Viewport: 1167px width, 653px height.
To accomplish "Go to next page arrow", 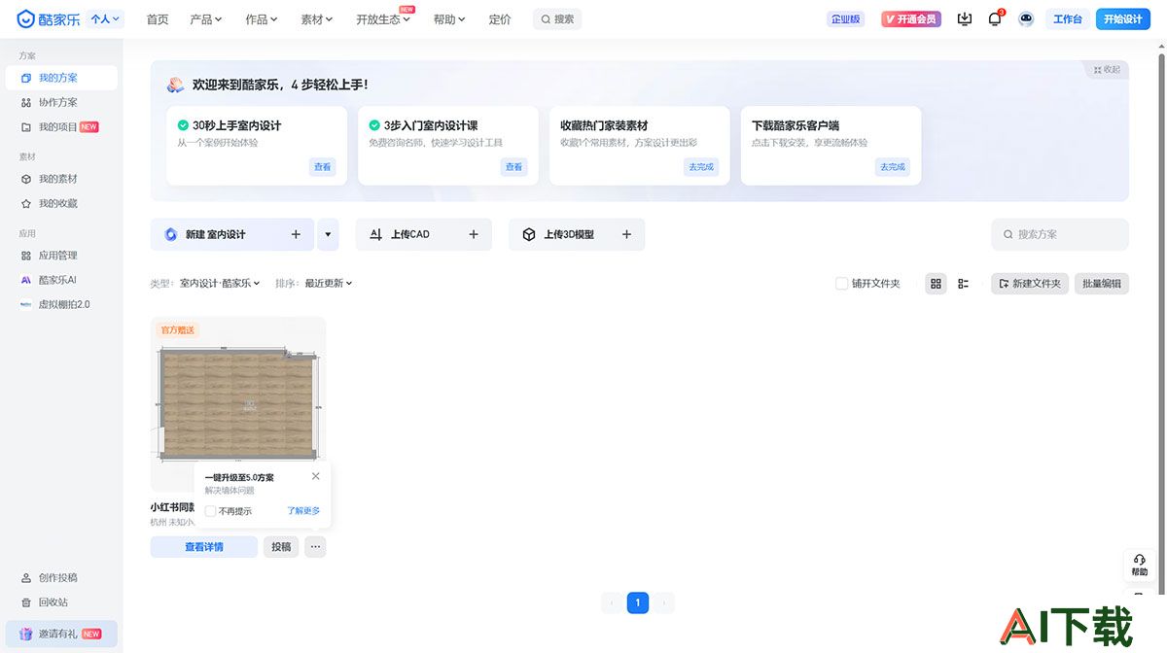I will click(663, 603).
